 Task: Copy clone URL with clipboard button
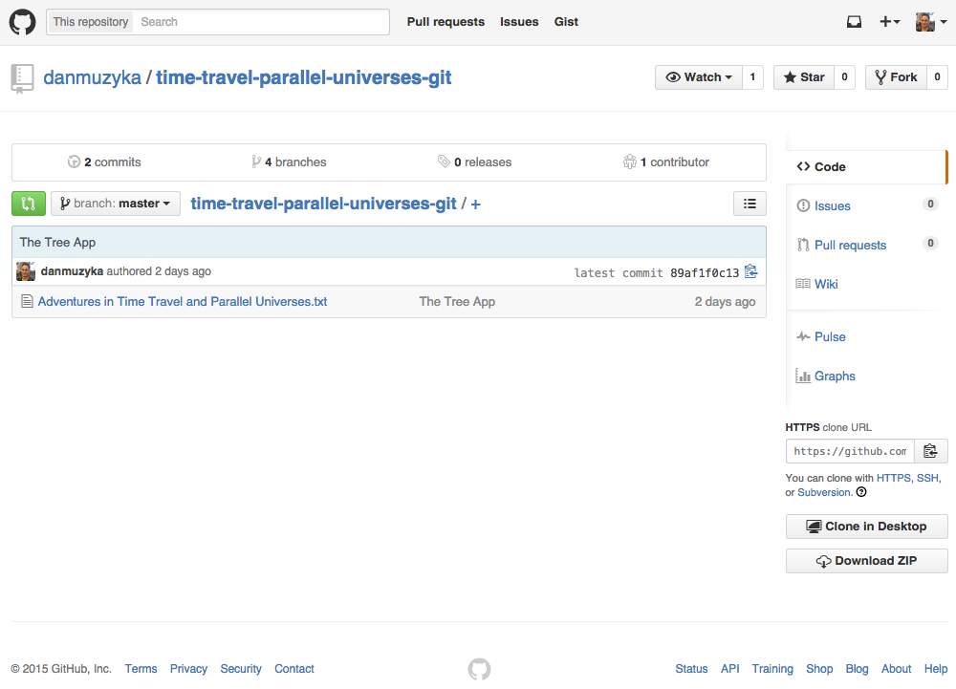point(930,451)
